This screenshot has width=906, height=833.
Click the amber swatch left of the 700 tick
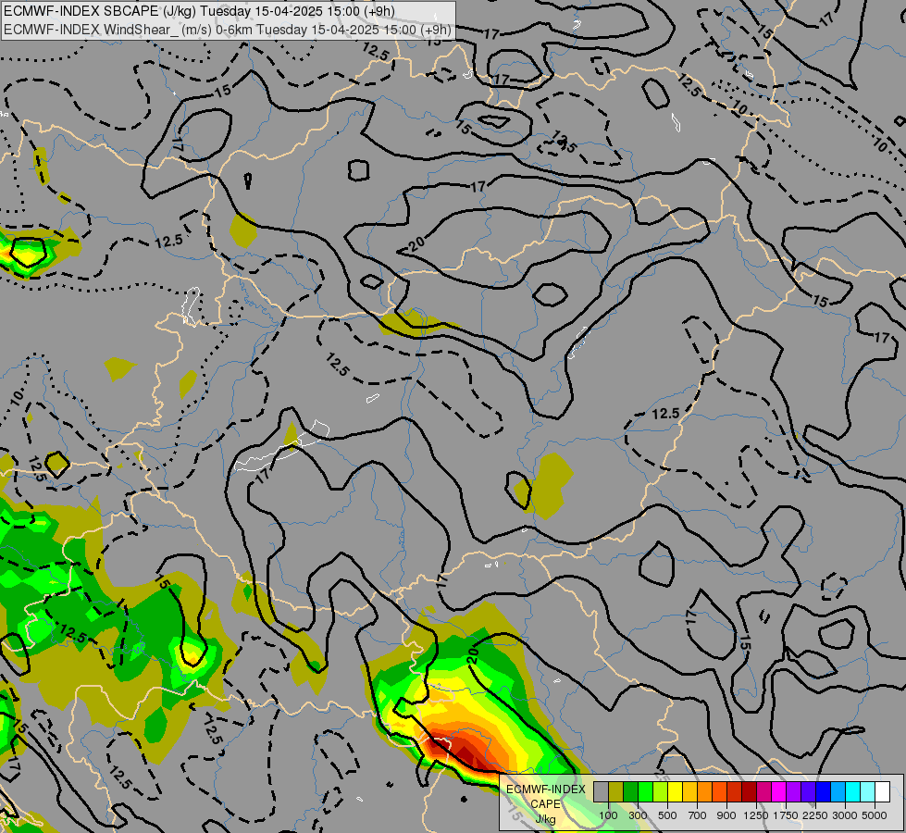689,791
